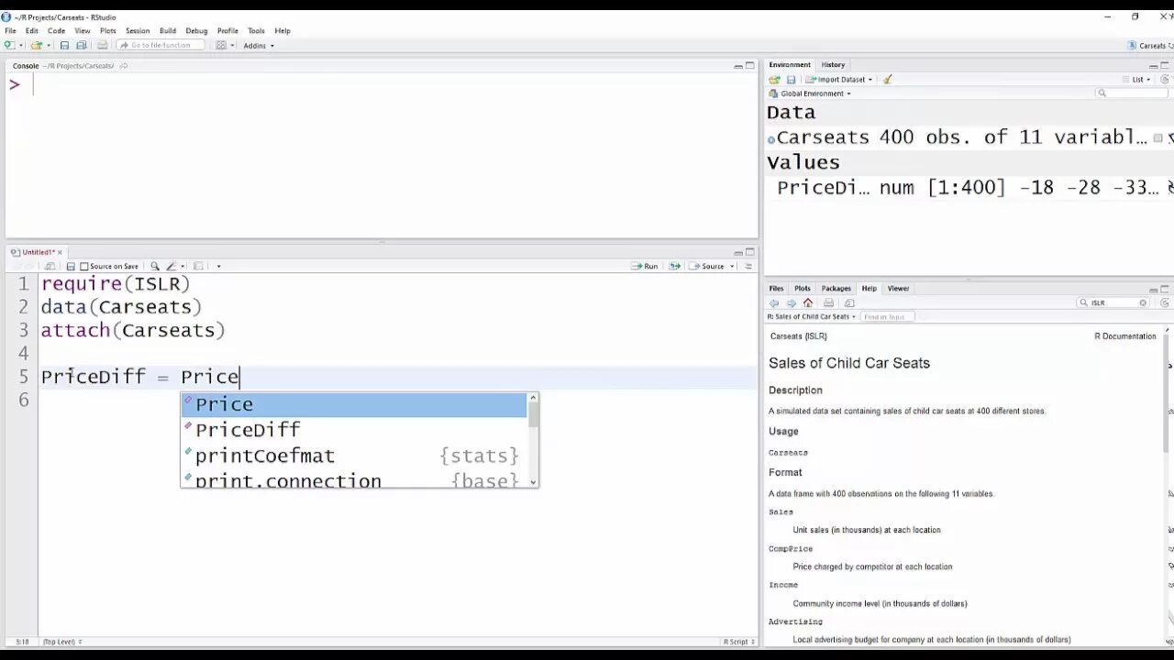Click the document outline icon in editor
Screen dimensions: 1174x660
(x=748, y=266)
